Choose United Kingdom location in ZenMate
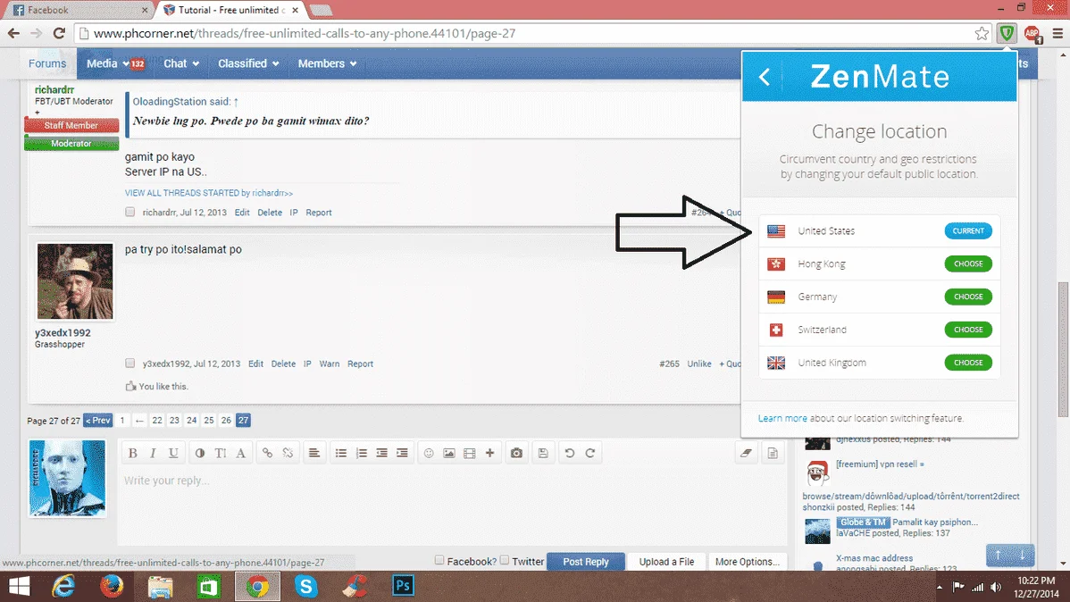 967,363
